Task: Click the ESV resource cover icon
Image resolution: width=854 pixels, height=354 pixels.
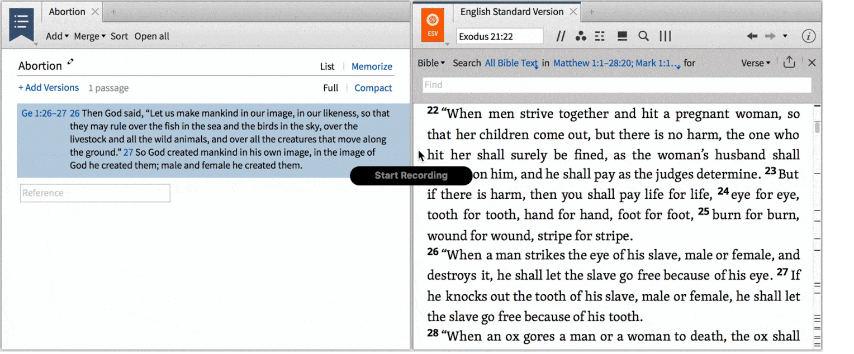Action: (432, 25)
